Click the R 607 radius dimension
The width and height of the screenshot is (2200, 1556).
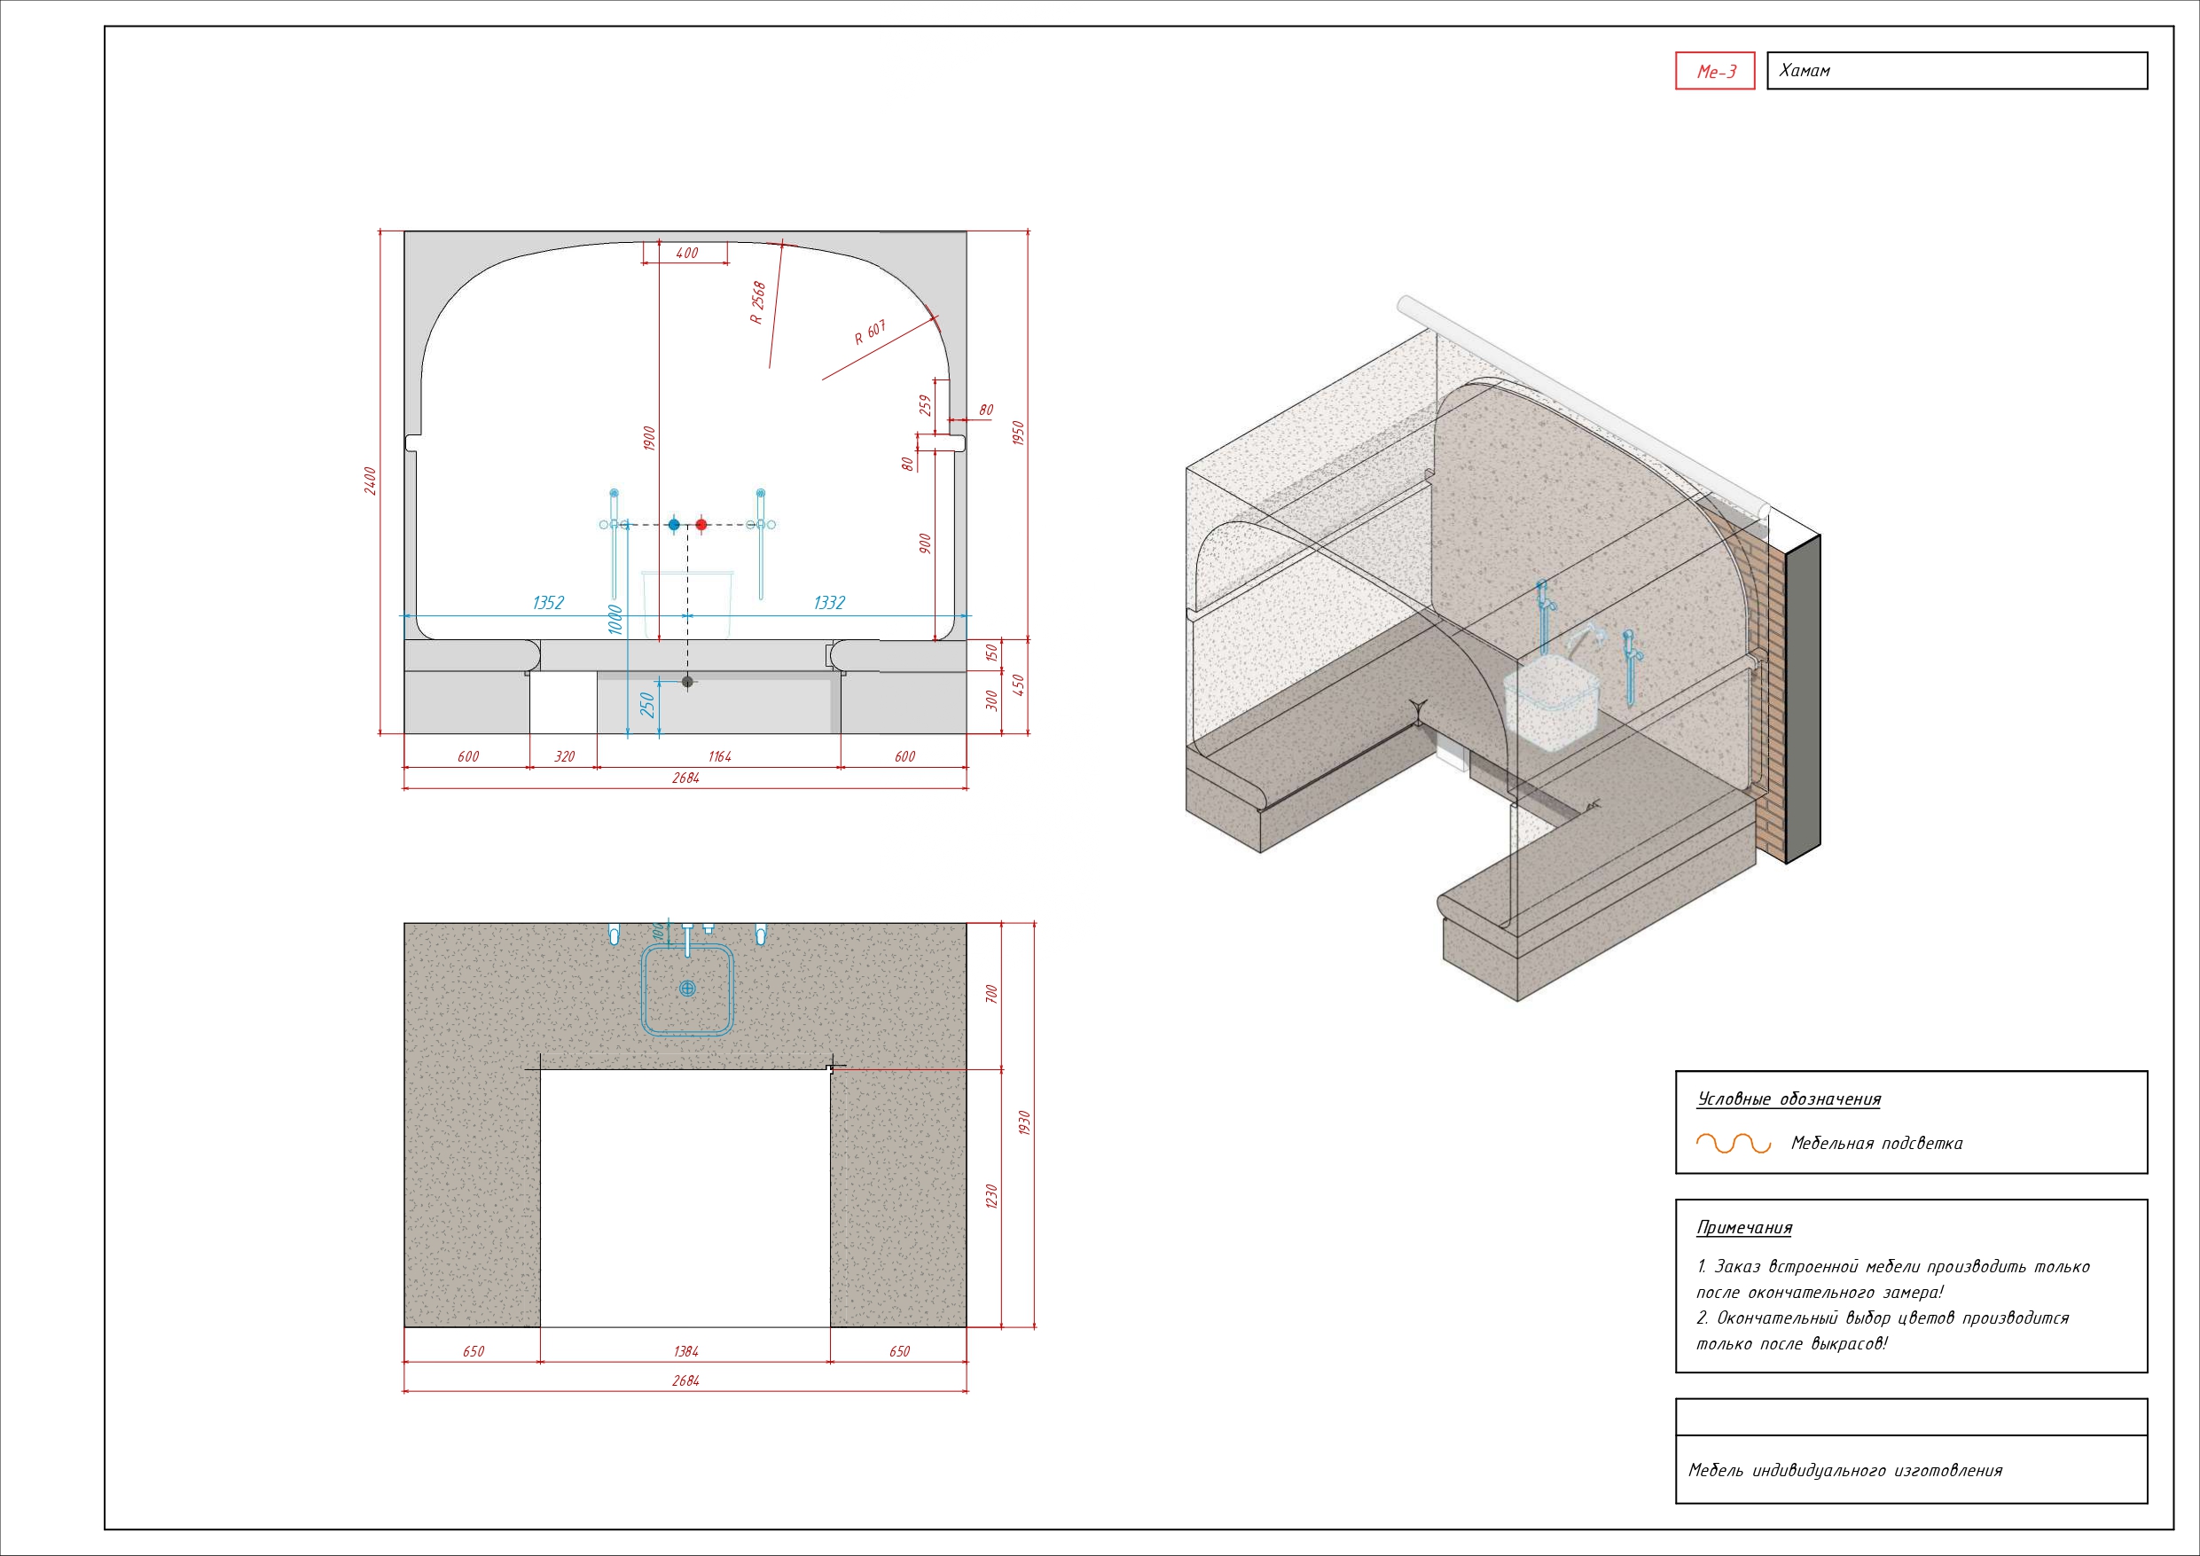[x=870, y=332]
